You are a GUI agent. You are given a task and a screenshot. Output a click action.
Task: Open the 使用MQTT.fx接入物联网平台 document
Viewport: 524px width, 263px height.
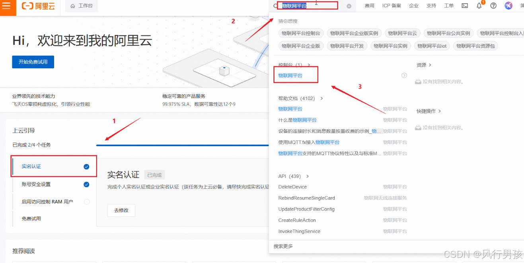309,142
